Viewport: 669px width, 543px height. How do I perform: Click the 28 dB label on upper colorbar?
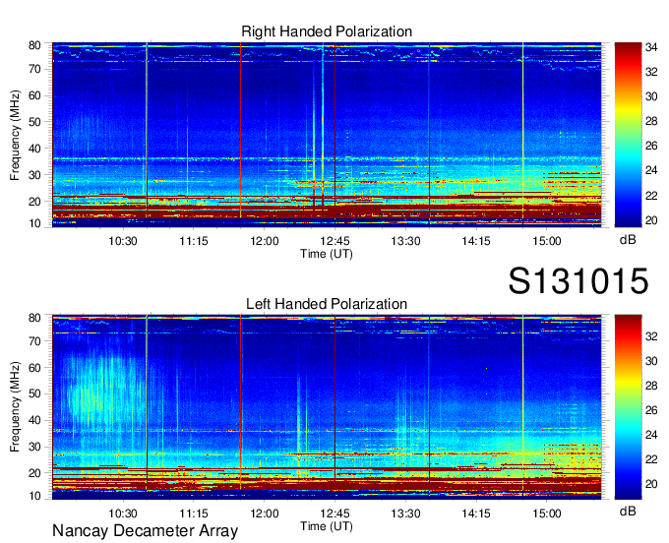pyautogui.click(x=651, y=121)
